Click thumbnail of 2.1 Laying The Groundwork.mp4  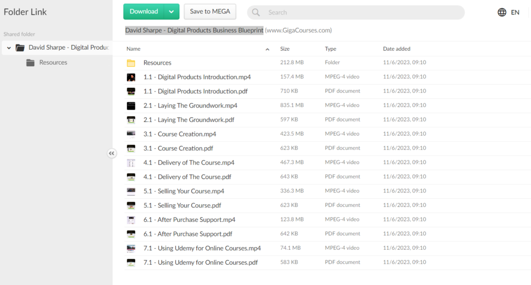point(131,106)
